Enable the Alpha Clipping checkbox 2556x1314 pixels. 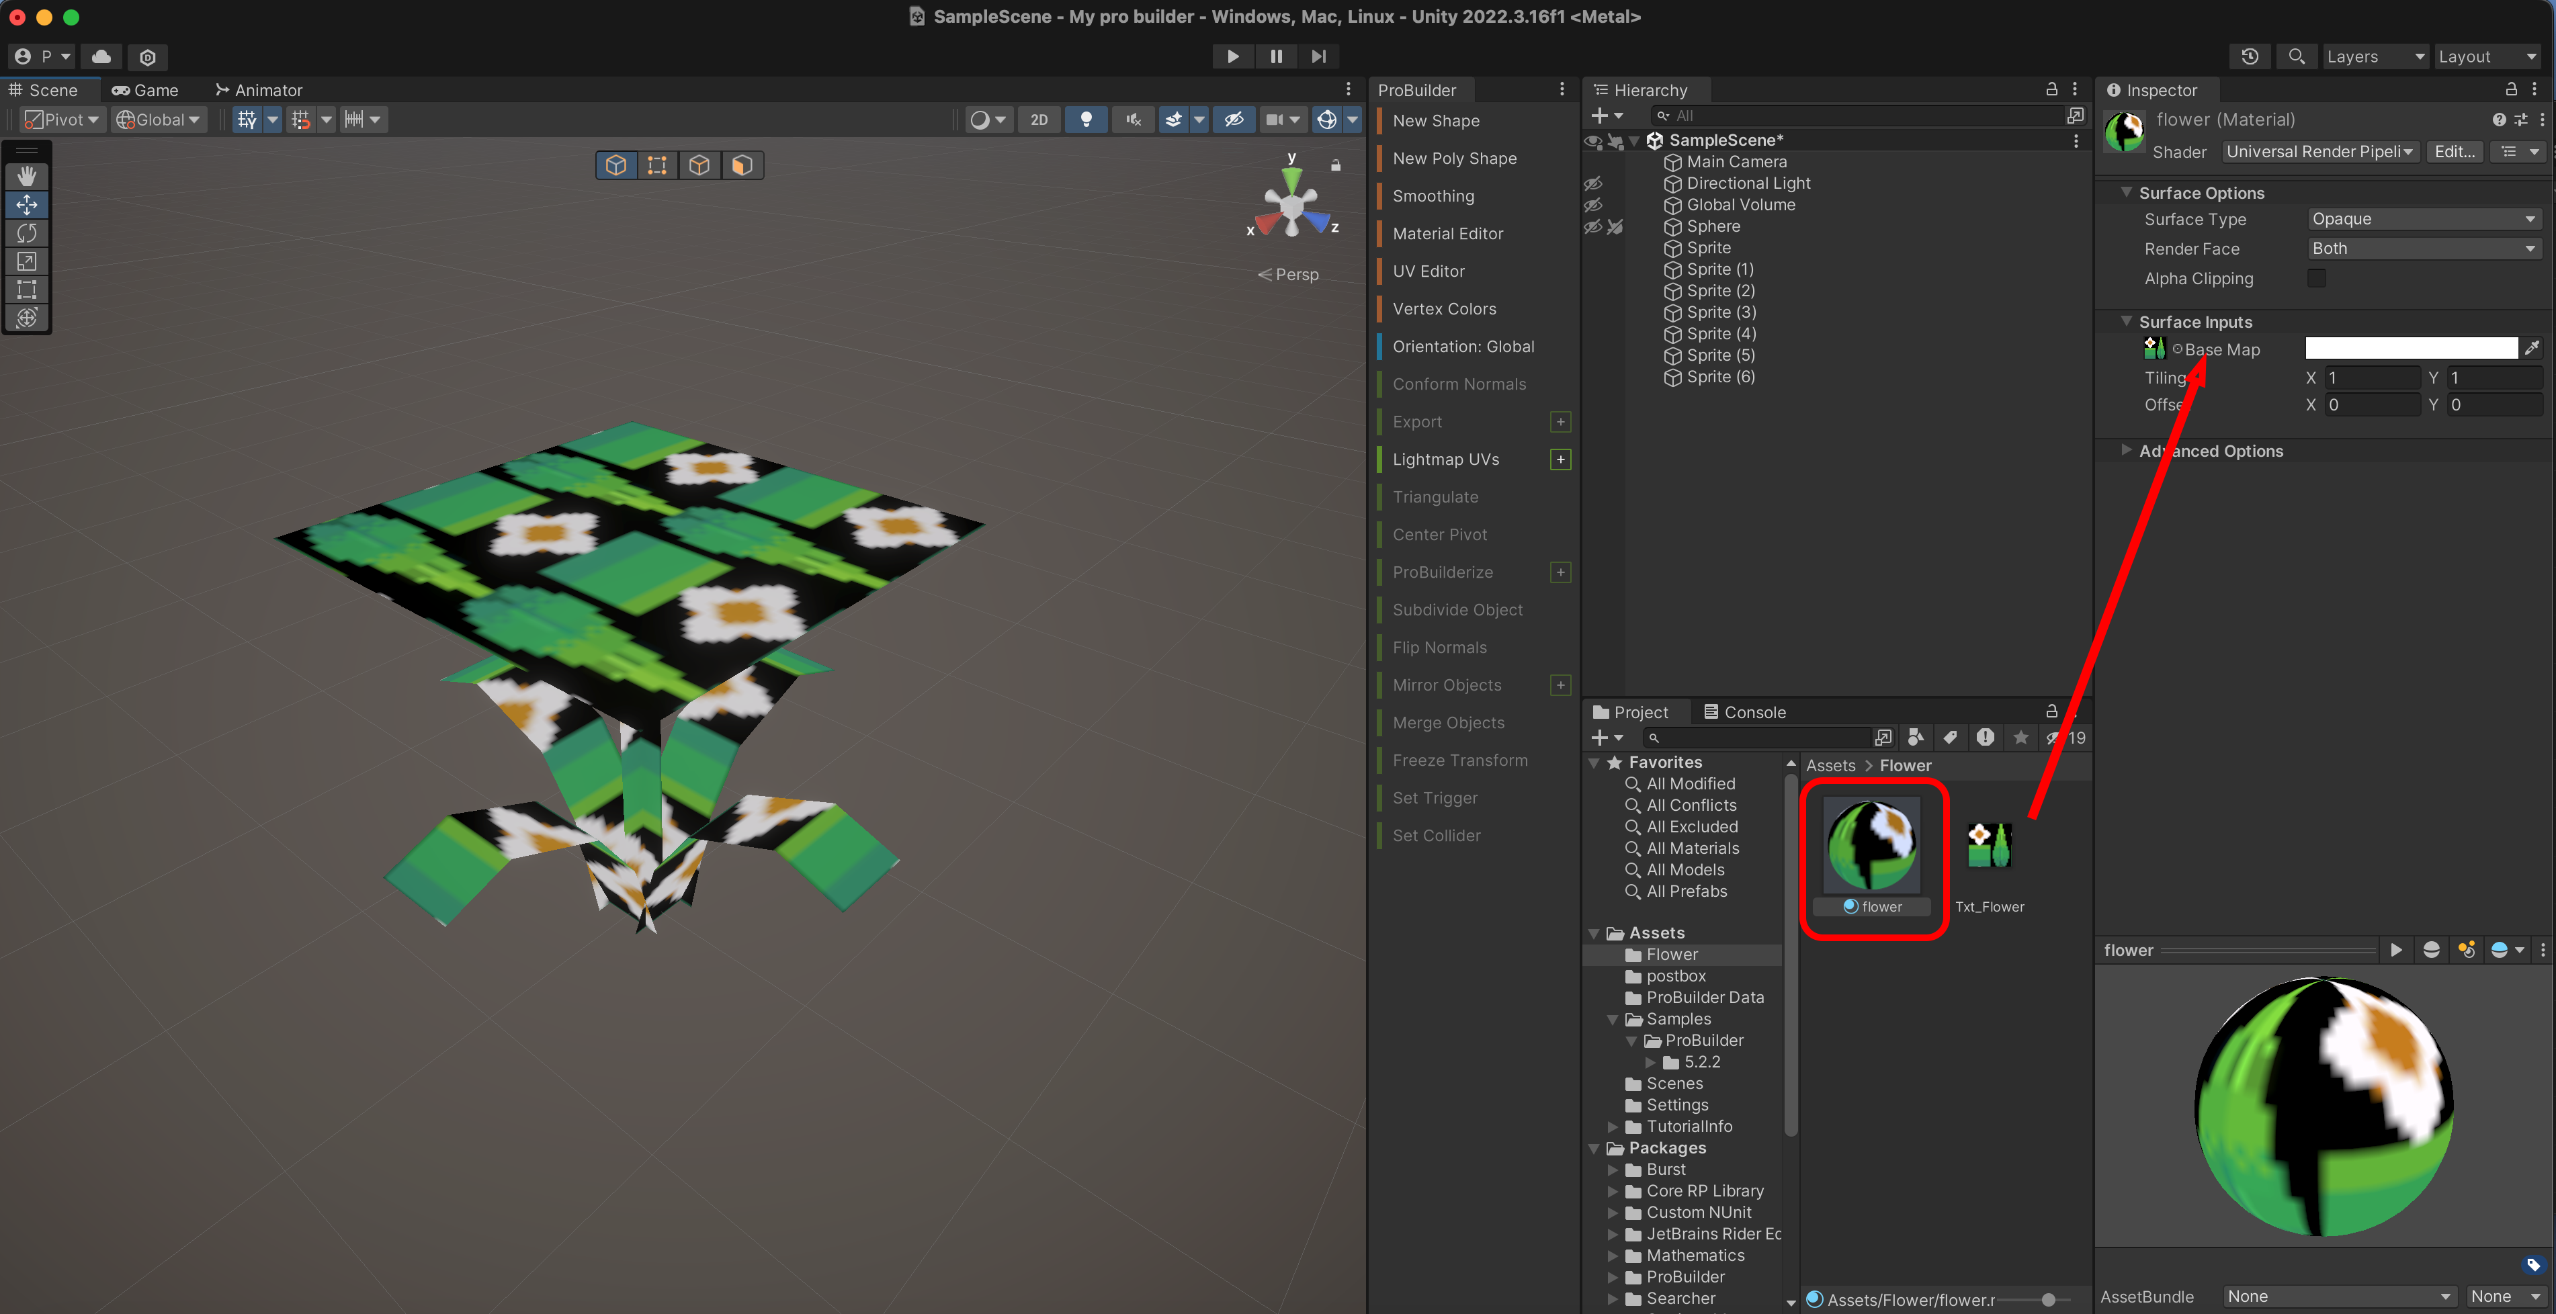(2317, 279)
